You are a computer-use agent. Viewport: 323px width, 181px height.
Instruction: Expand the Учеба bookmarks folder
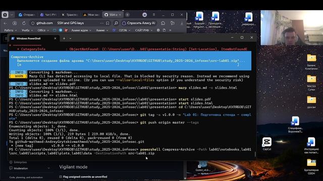[27, 30]
